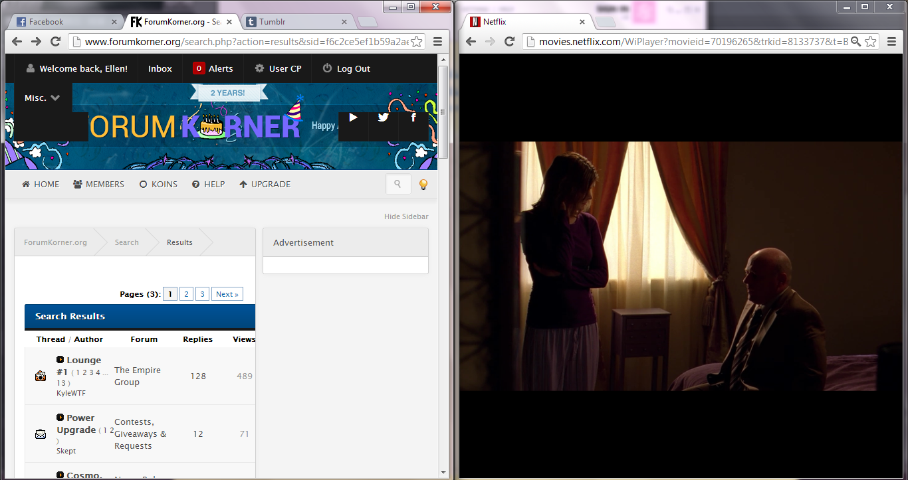The height and width of the screenshot is (480, 908).
Task: Click Hide Sidebar link
Action: 406,216
